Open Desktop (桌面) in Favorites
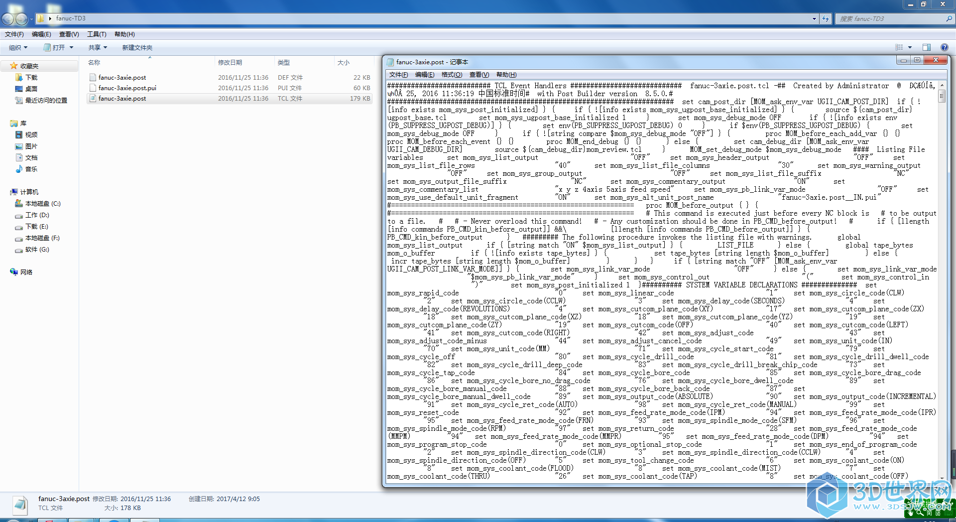 point(31,89)
